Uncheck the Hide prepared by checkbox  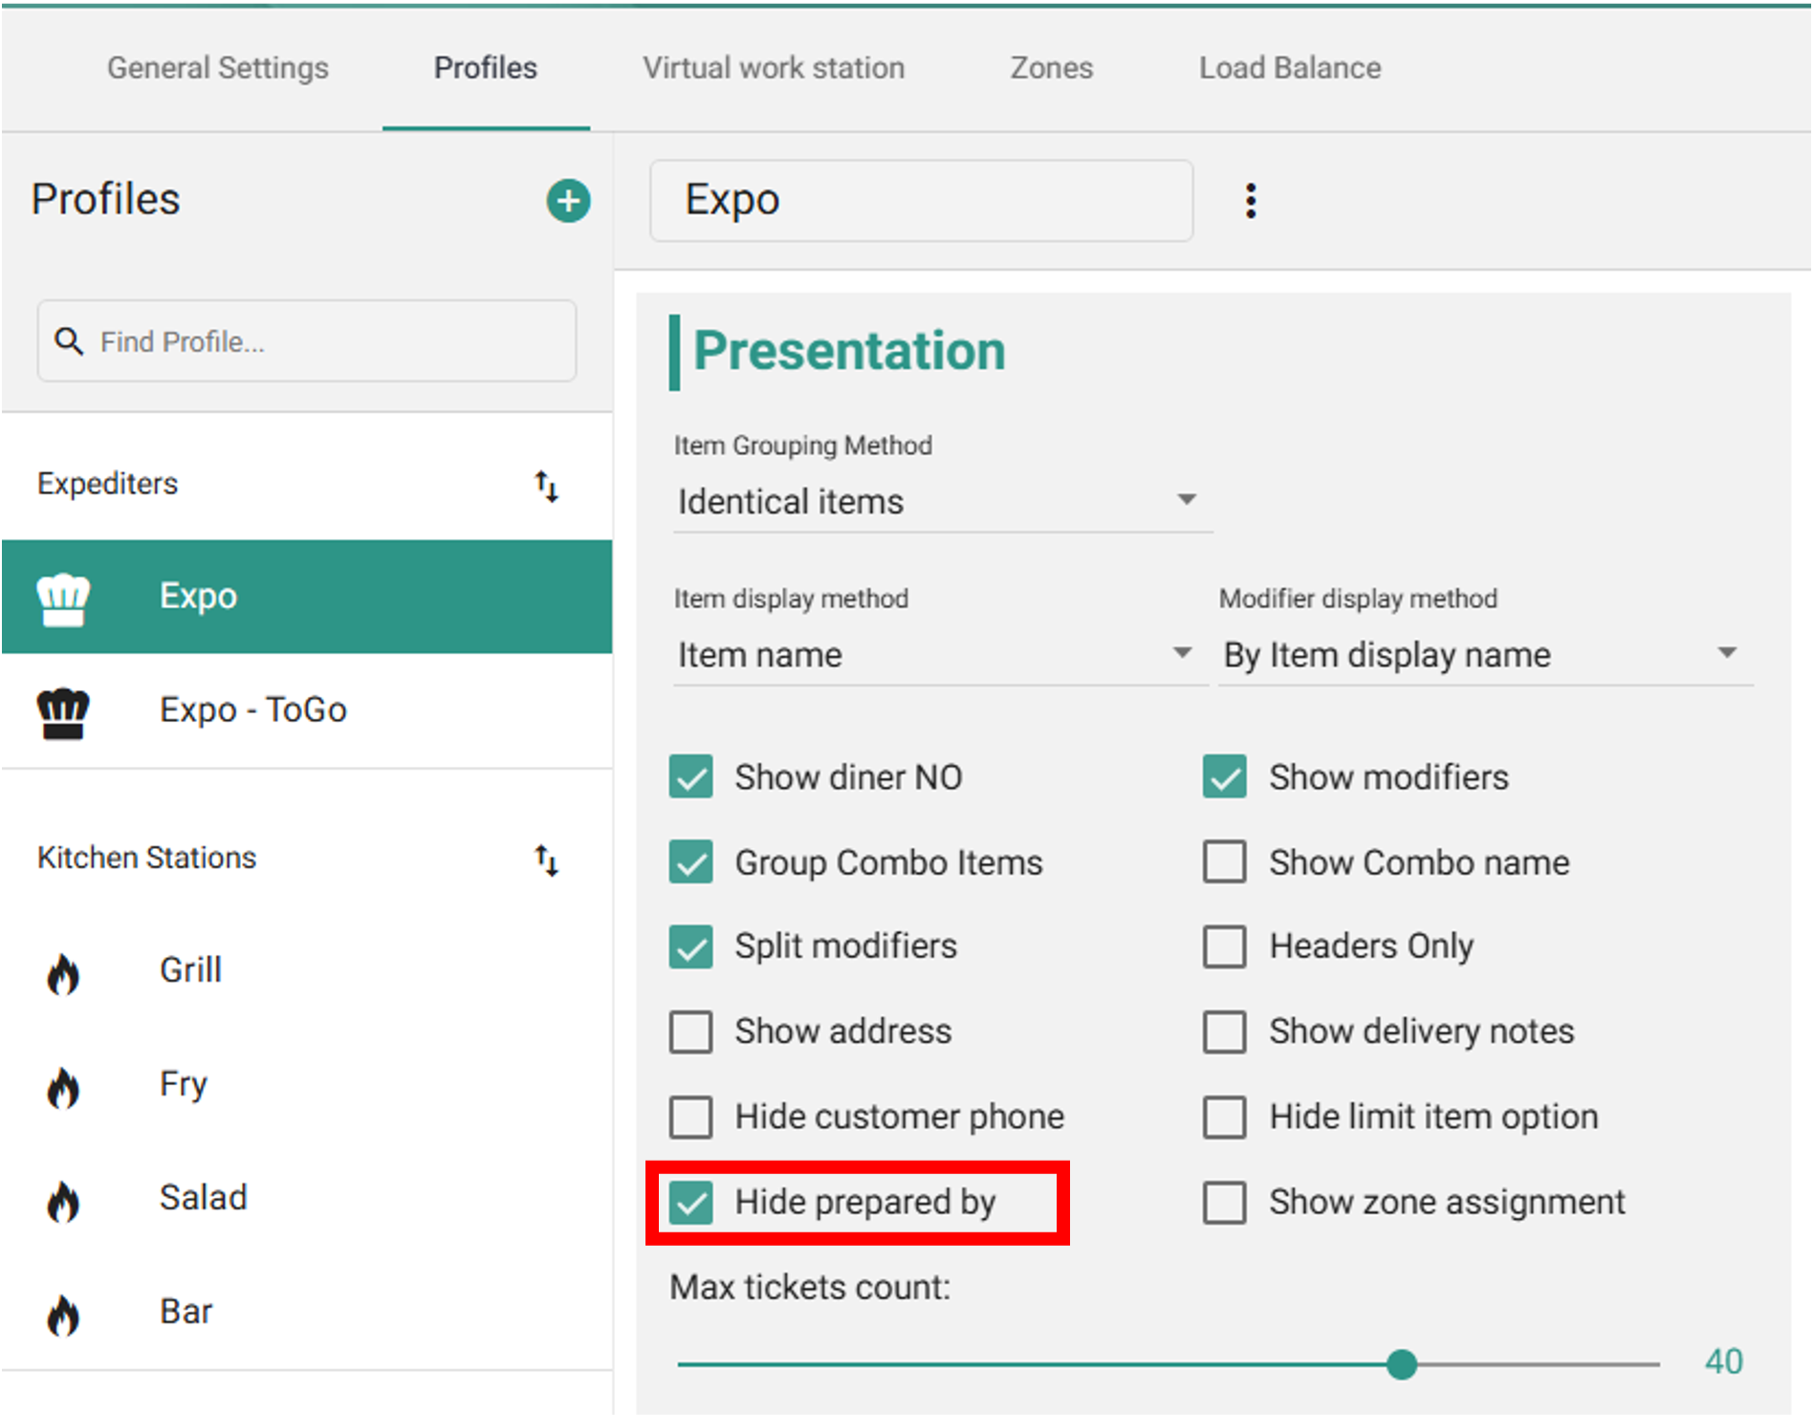tap(690, 1202)
